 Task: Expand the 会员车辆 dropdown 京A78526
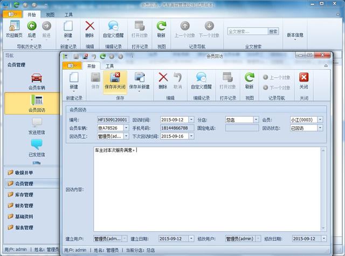[126, 128]
